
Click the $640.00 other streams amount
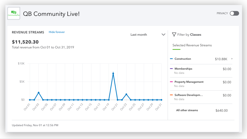tap(221, 111)
